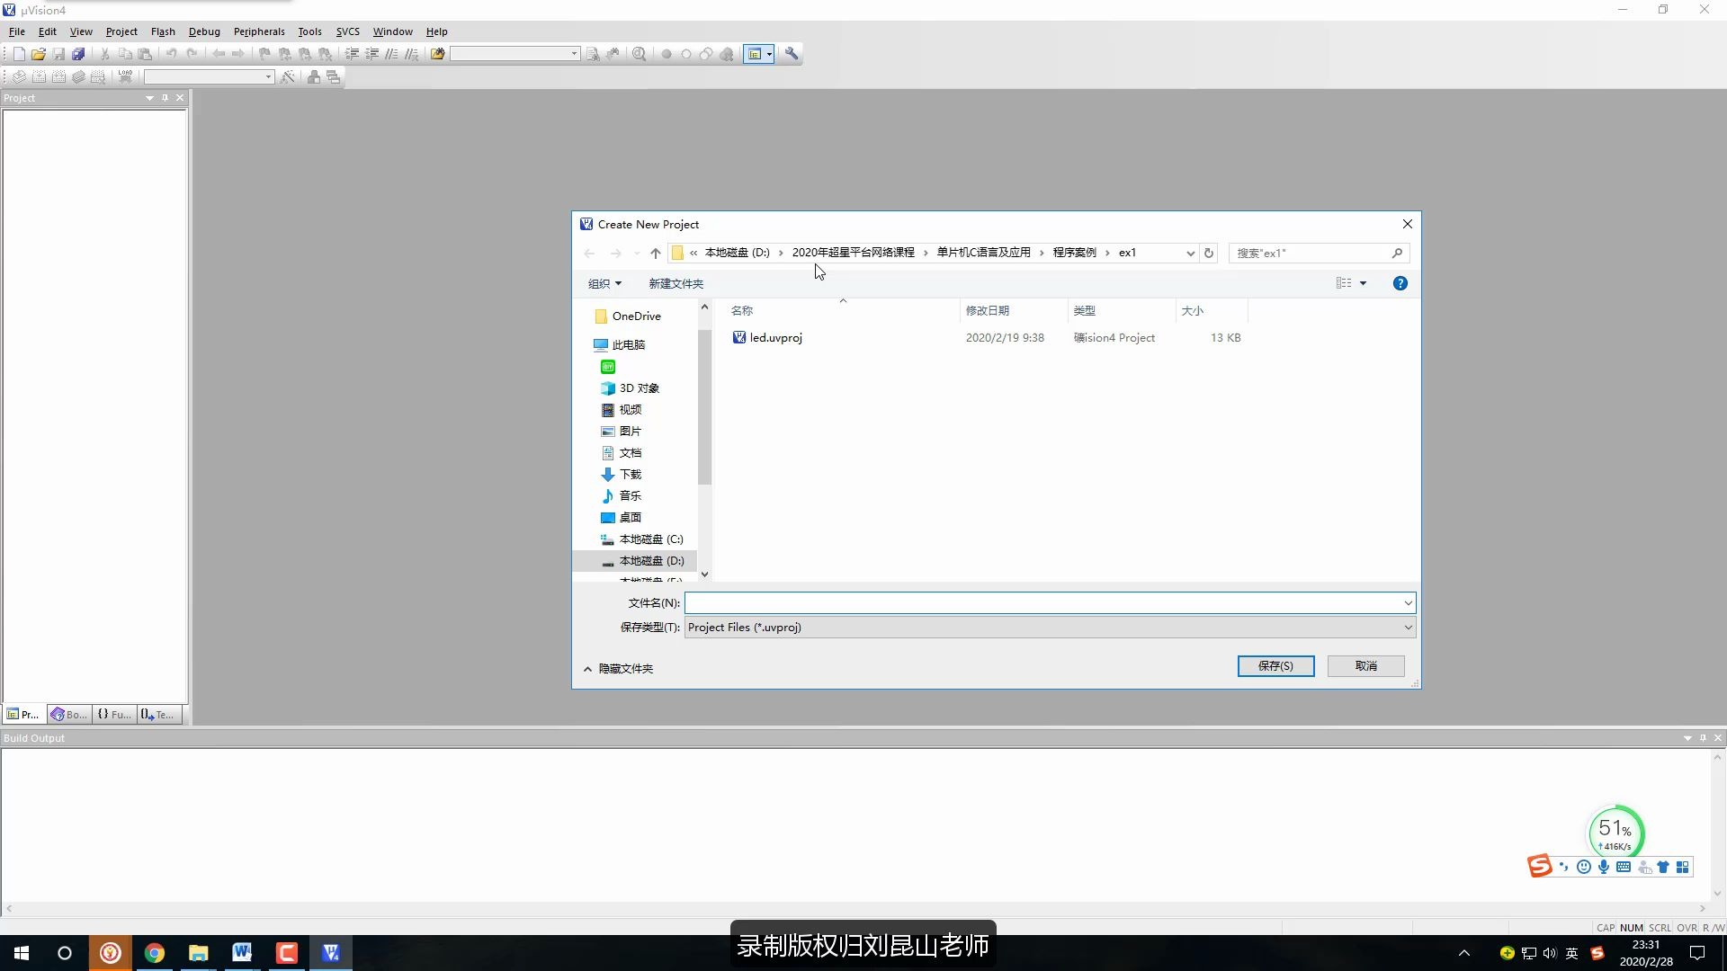Expand the address path history dropdown
This screenshot has height=971, width=1727.
click(1190, 254)
